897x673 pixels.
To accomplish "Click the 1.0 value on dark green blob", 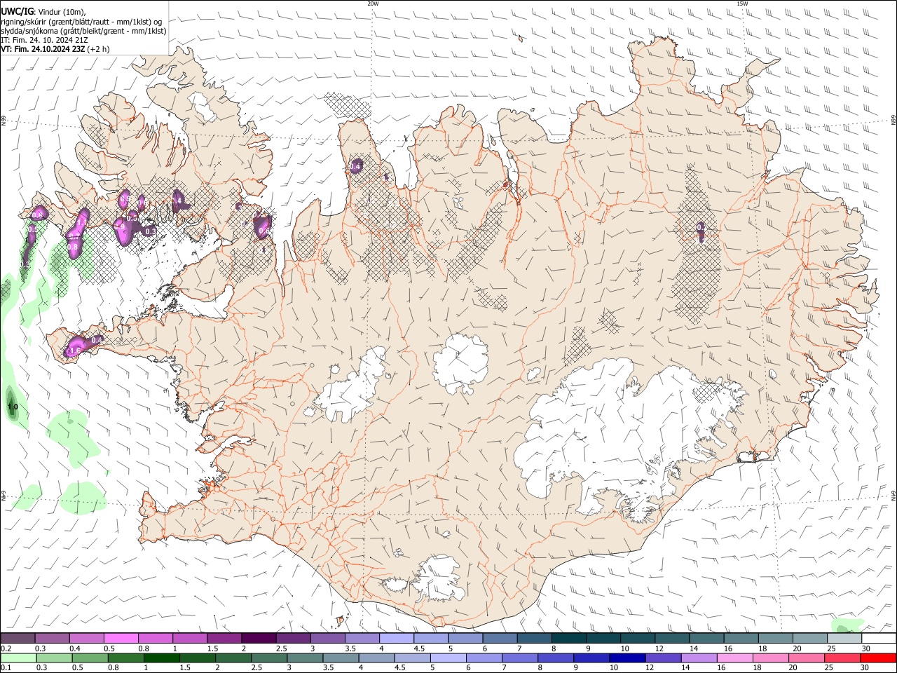I will click(x=13, y=407).
